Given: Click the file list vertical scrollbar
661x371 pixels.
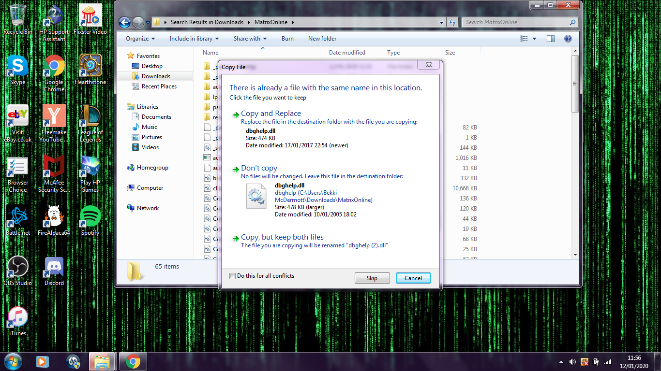Looking at the screenshot, I should point(575,145).
